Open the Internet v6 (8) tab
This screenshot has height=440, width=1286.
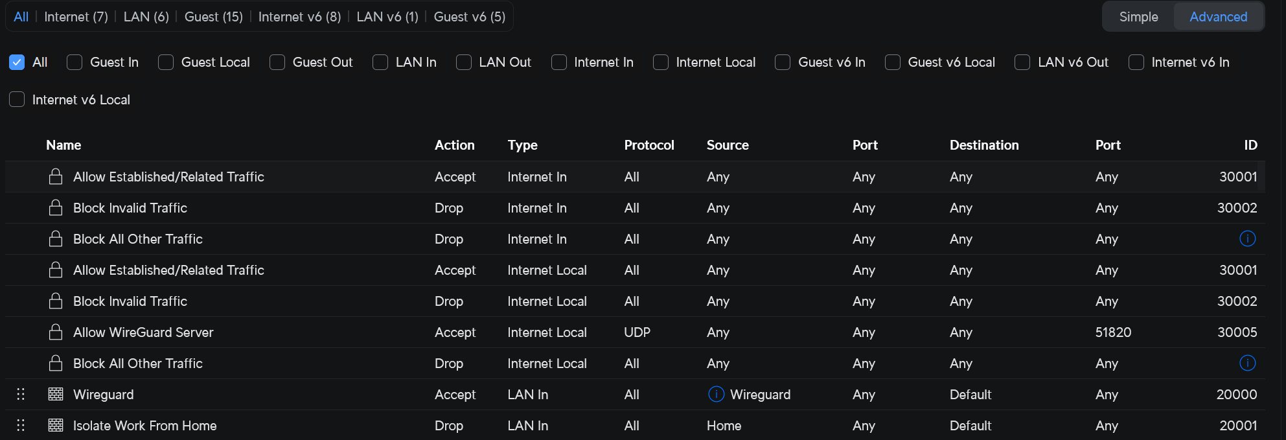coord(299,17)
